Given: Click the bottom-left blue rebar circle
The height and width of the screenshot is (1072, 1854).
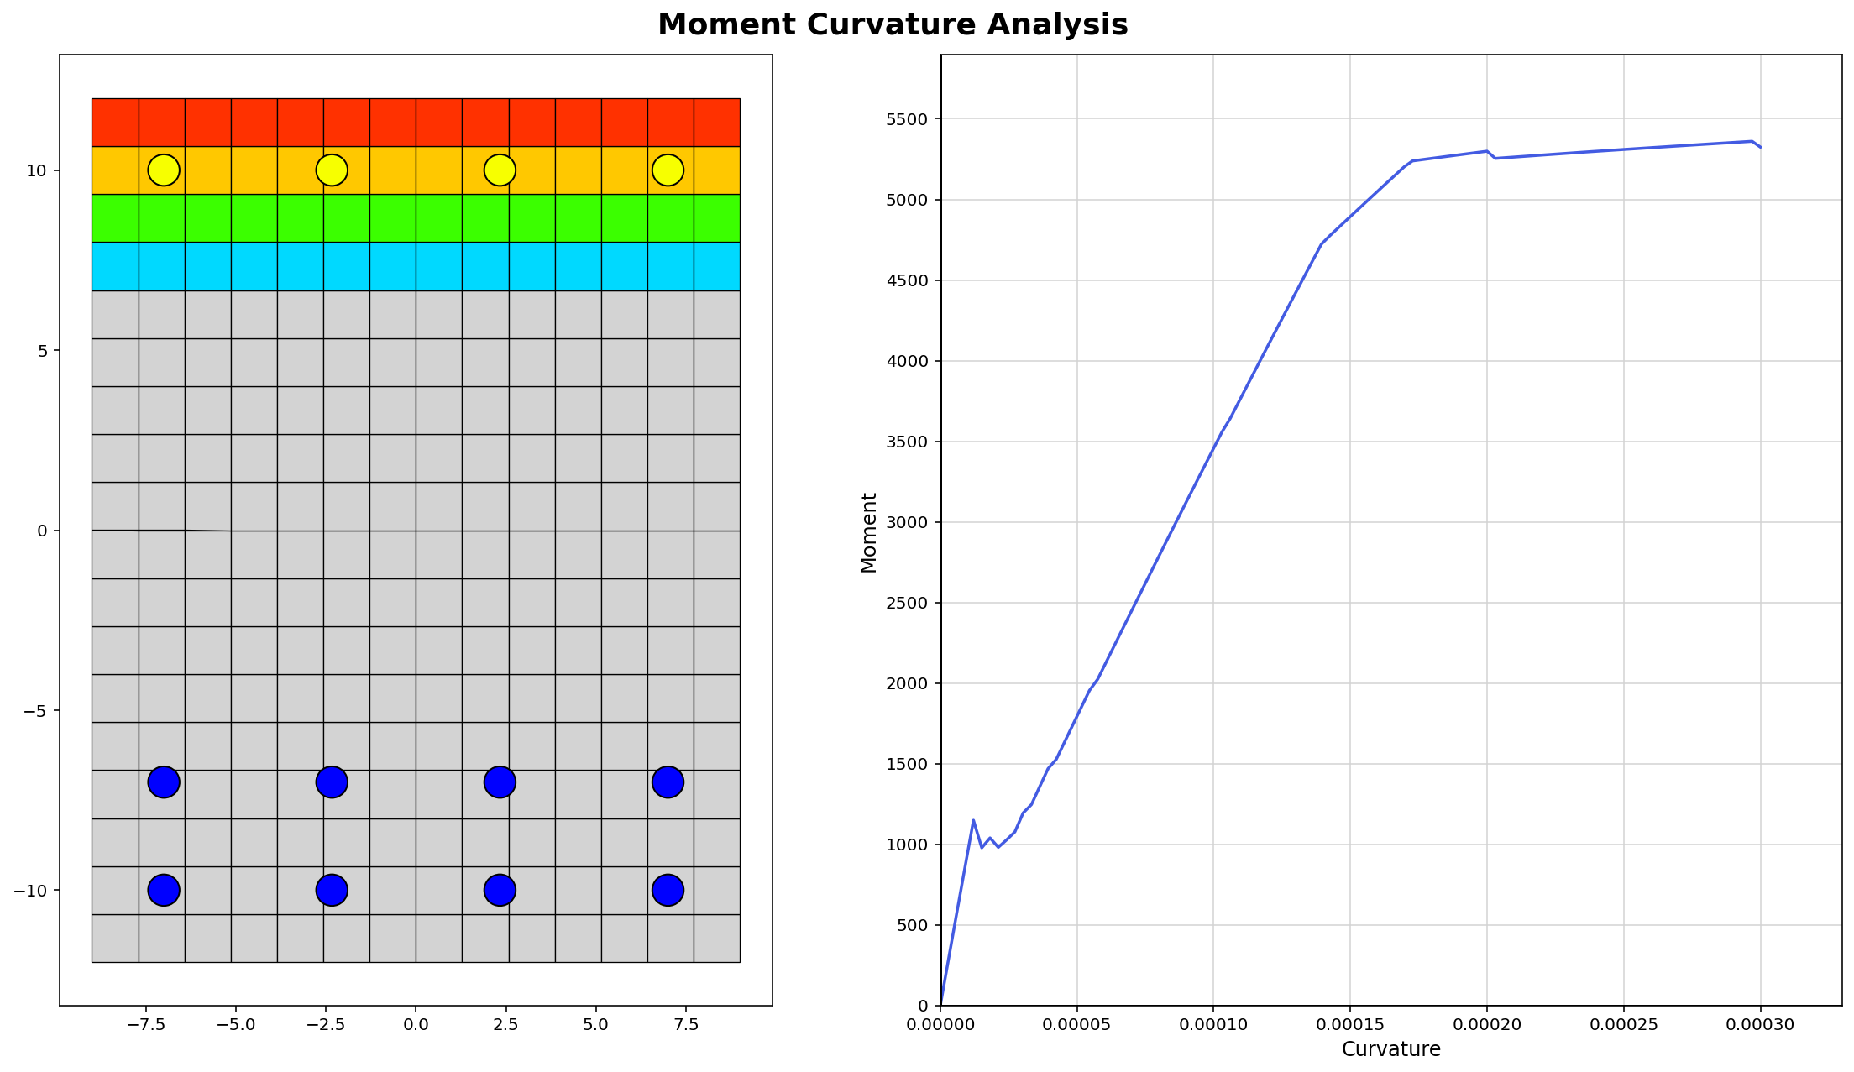Looking at the screenshot, I should pyautogui.click(x=164, y=890).
